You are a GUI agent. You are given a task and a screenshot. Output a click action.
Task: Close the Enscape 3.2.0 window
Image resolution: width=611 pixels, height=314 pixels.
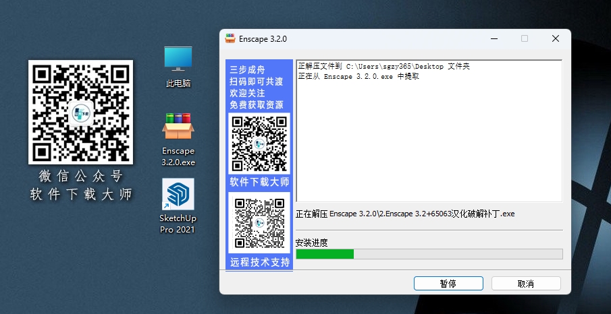pyautogui.click(x=556, y=38)
